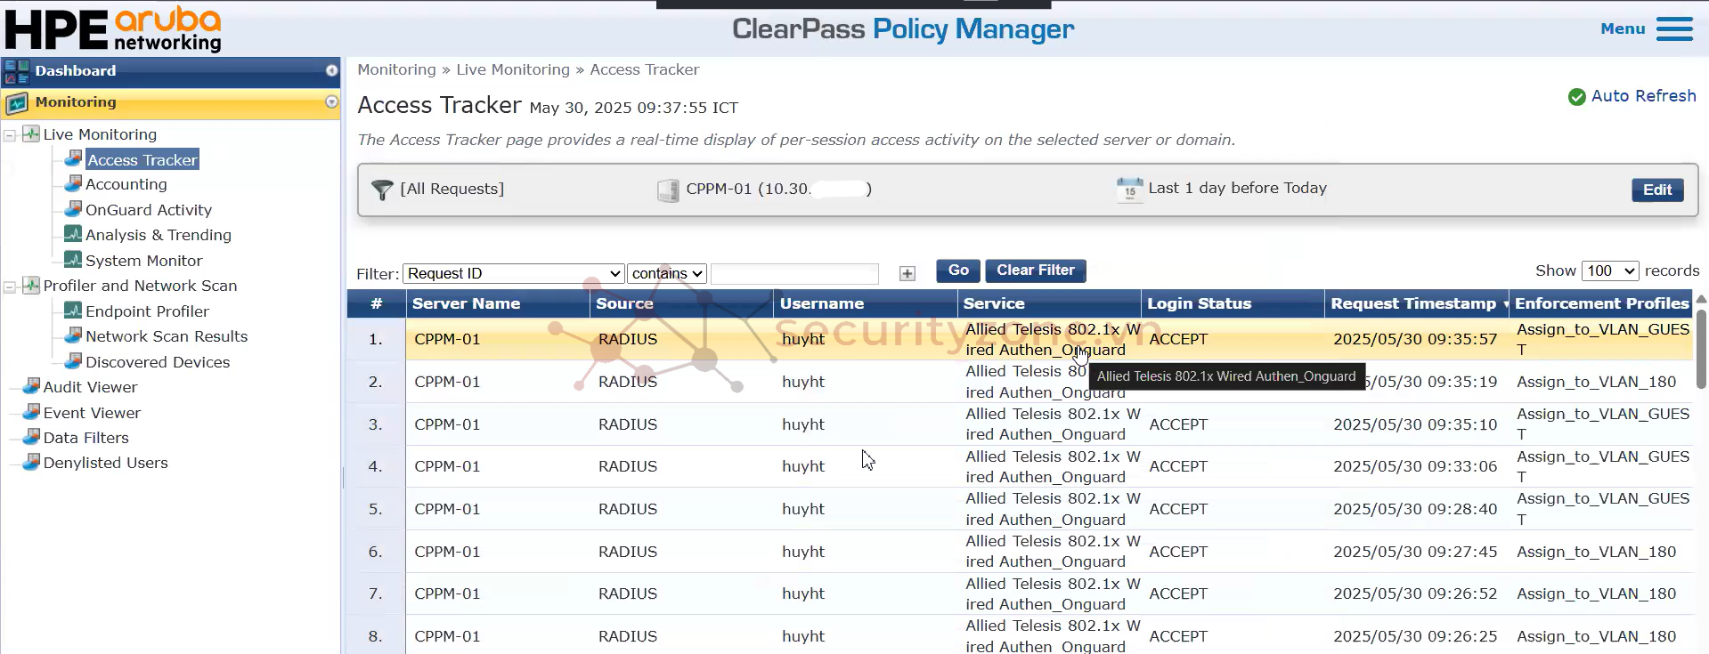Viewport: 1709px width, 654px height.
Task: Click the calendar date range icon
Action: (1129, 190)
